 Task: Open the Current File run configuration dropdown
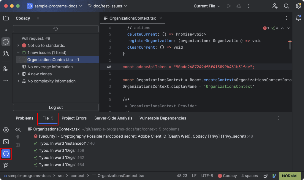206,6
